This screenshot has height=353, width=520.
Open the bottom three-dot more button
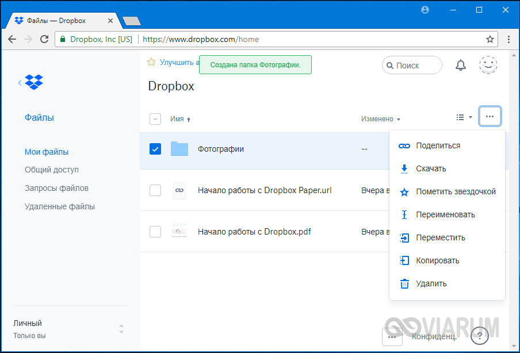[392, 337]
